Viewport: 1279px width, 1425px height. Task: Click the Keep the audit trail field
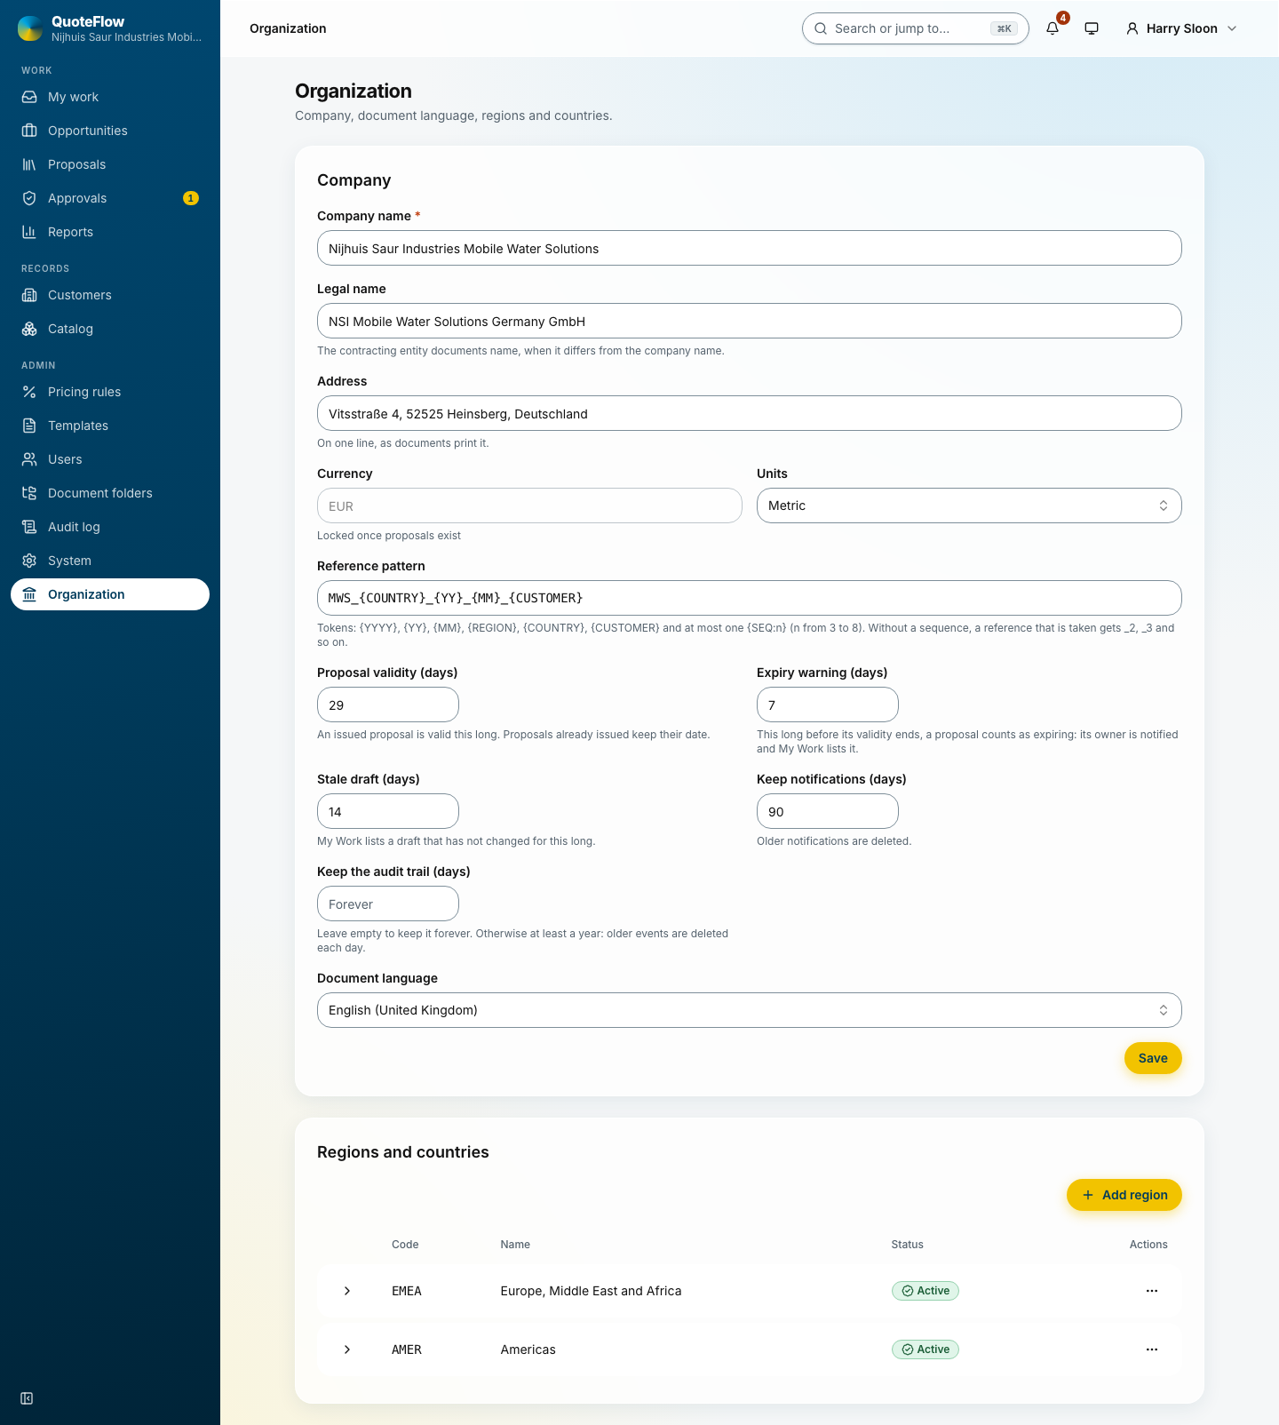(388, 904)
